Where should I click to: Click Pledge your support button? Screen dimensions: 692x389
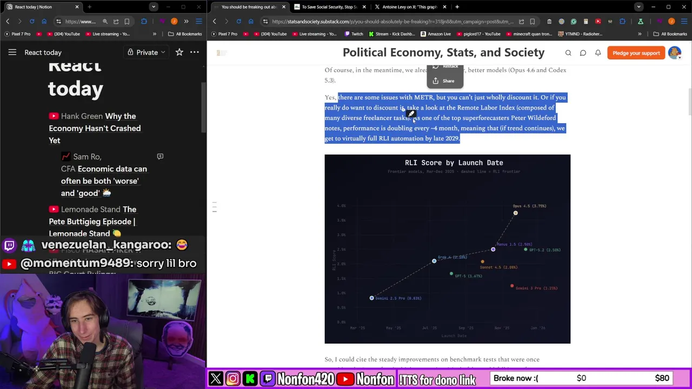pyautogui.click(x=636, y=53)
